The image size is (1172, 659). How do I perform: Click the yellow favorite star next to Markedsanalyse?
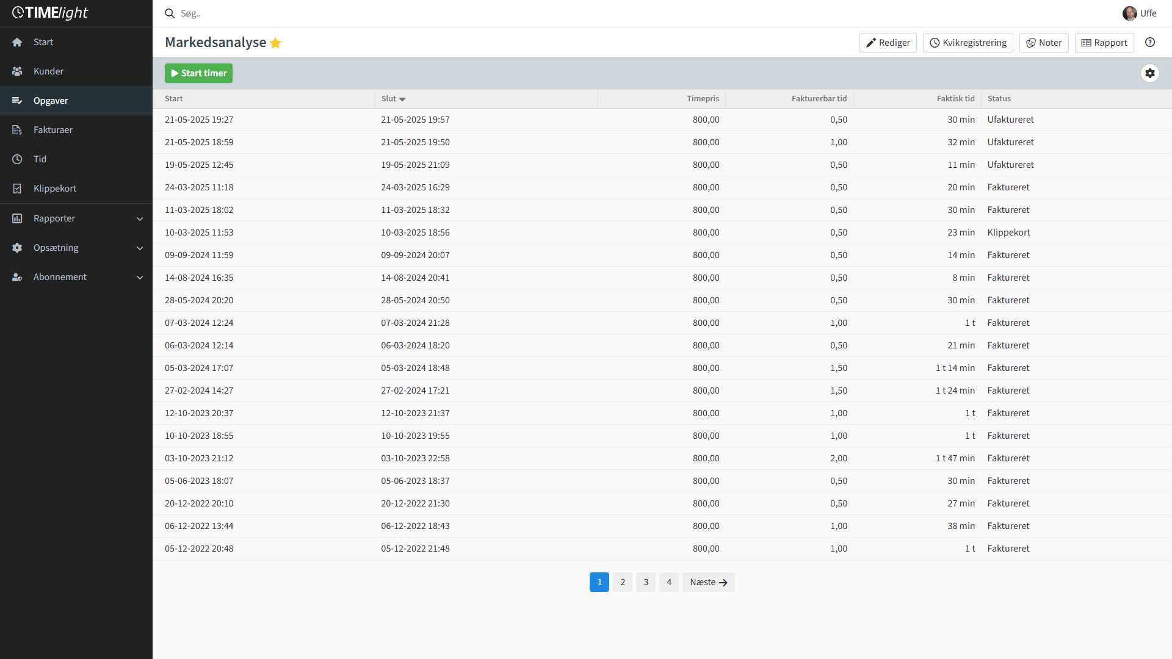(x=275, y=43)
